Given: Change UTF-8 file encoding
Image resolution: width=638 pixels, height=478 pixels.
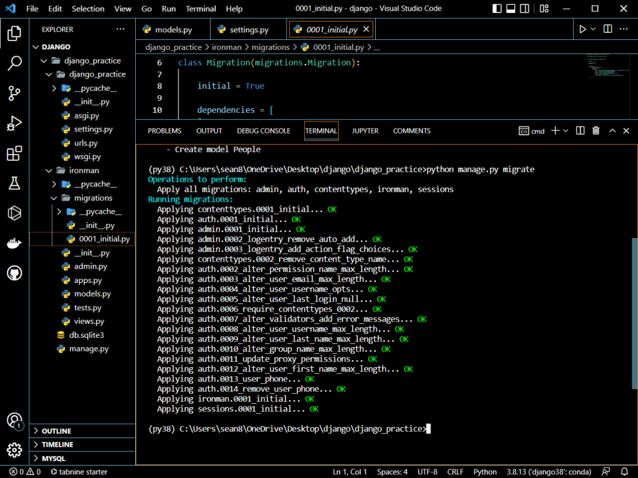Looking at the screenshot, I should [x=427, y=472].
